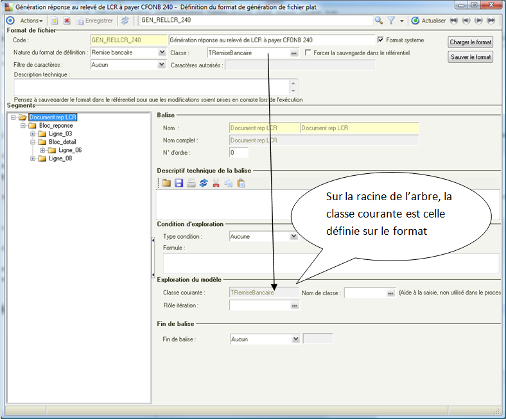Click the Charger le format button
Image resolution: width=506 pixels, height=419 pixels.
point(470,42)
